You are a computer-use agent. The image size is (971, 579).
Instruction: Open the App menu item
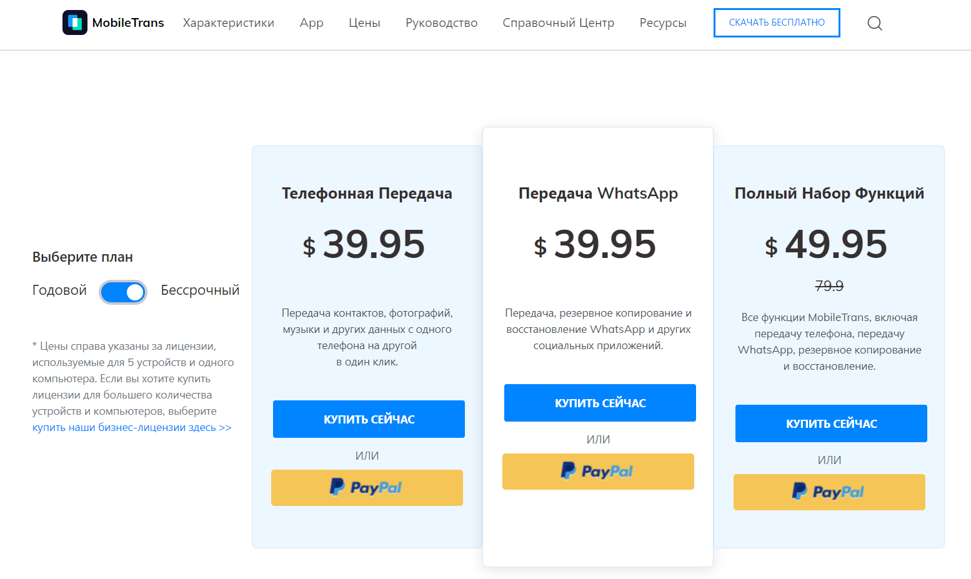coord(311,23)
